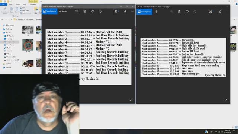Click Copy path in Explorer ribbon

tap(24, 10)
